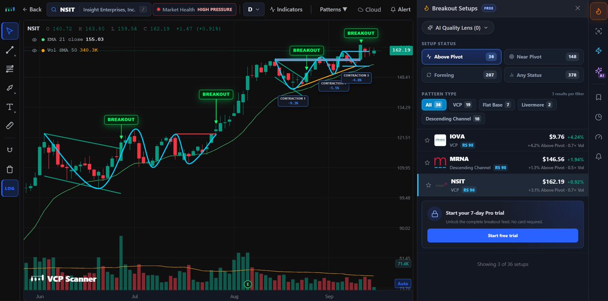Viewport: 608px width, 301px height.
Task: Expand the AI Quality Lens dropdown
Action: pos(458,28)
